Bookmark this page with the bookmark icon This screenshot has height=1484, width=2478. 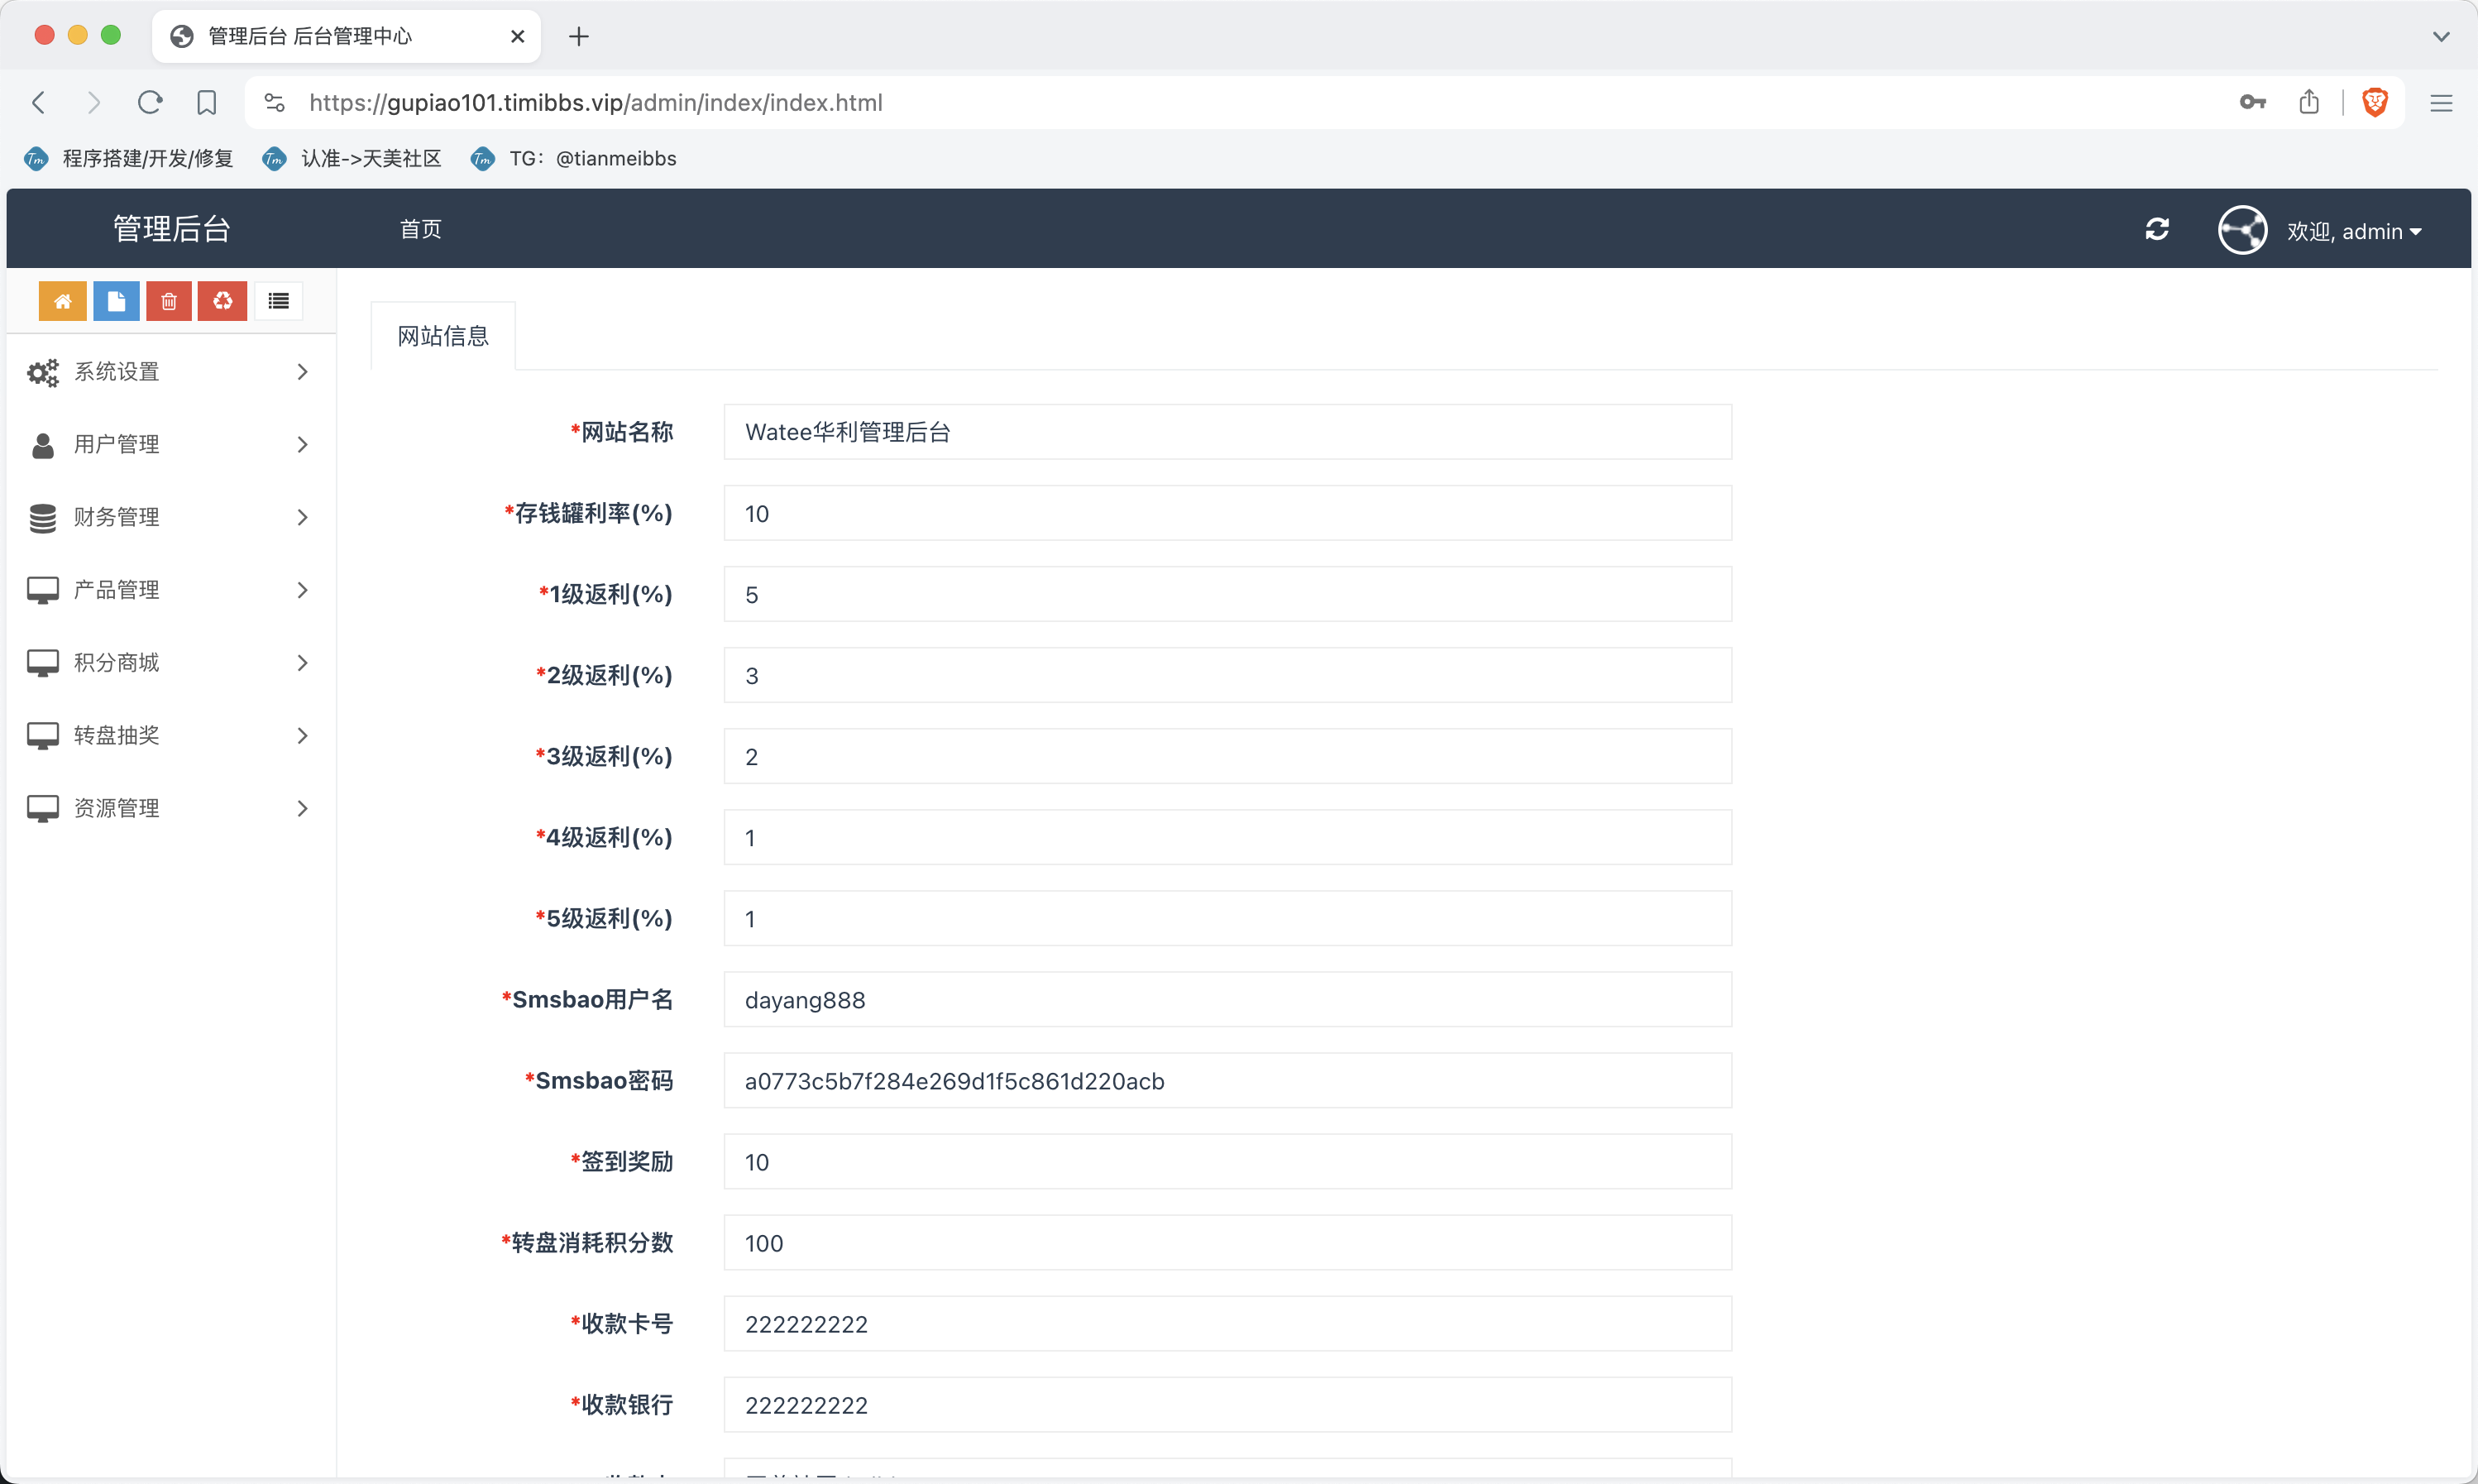[207, 102]
